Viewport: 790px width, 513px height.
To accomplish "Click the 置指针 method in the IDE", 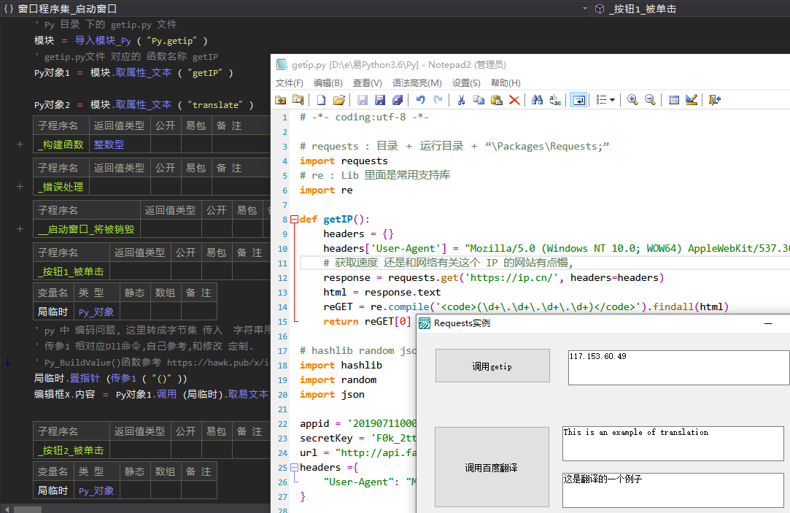I will point(85,379).
